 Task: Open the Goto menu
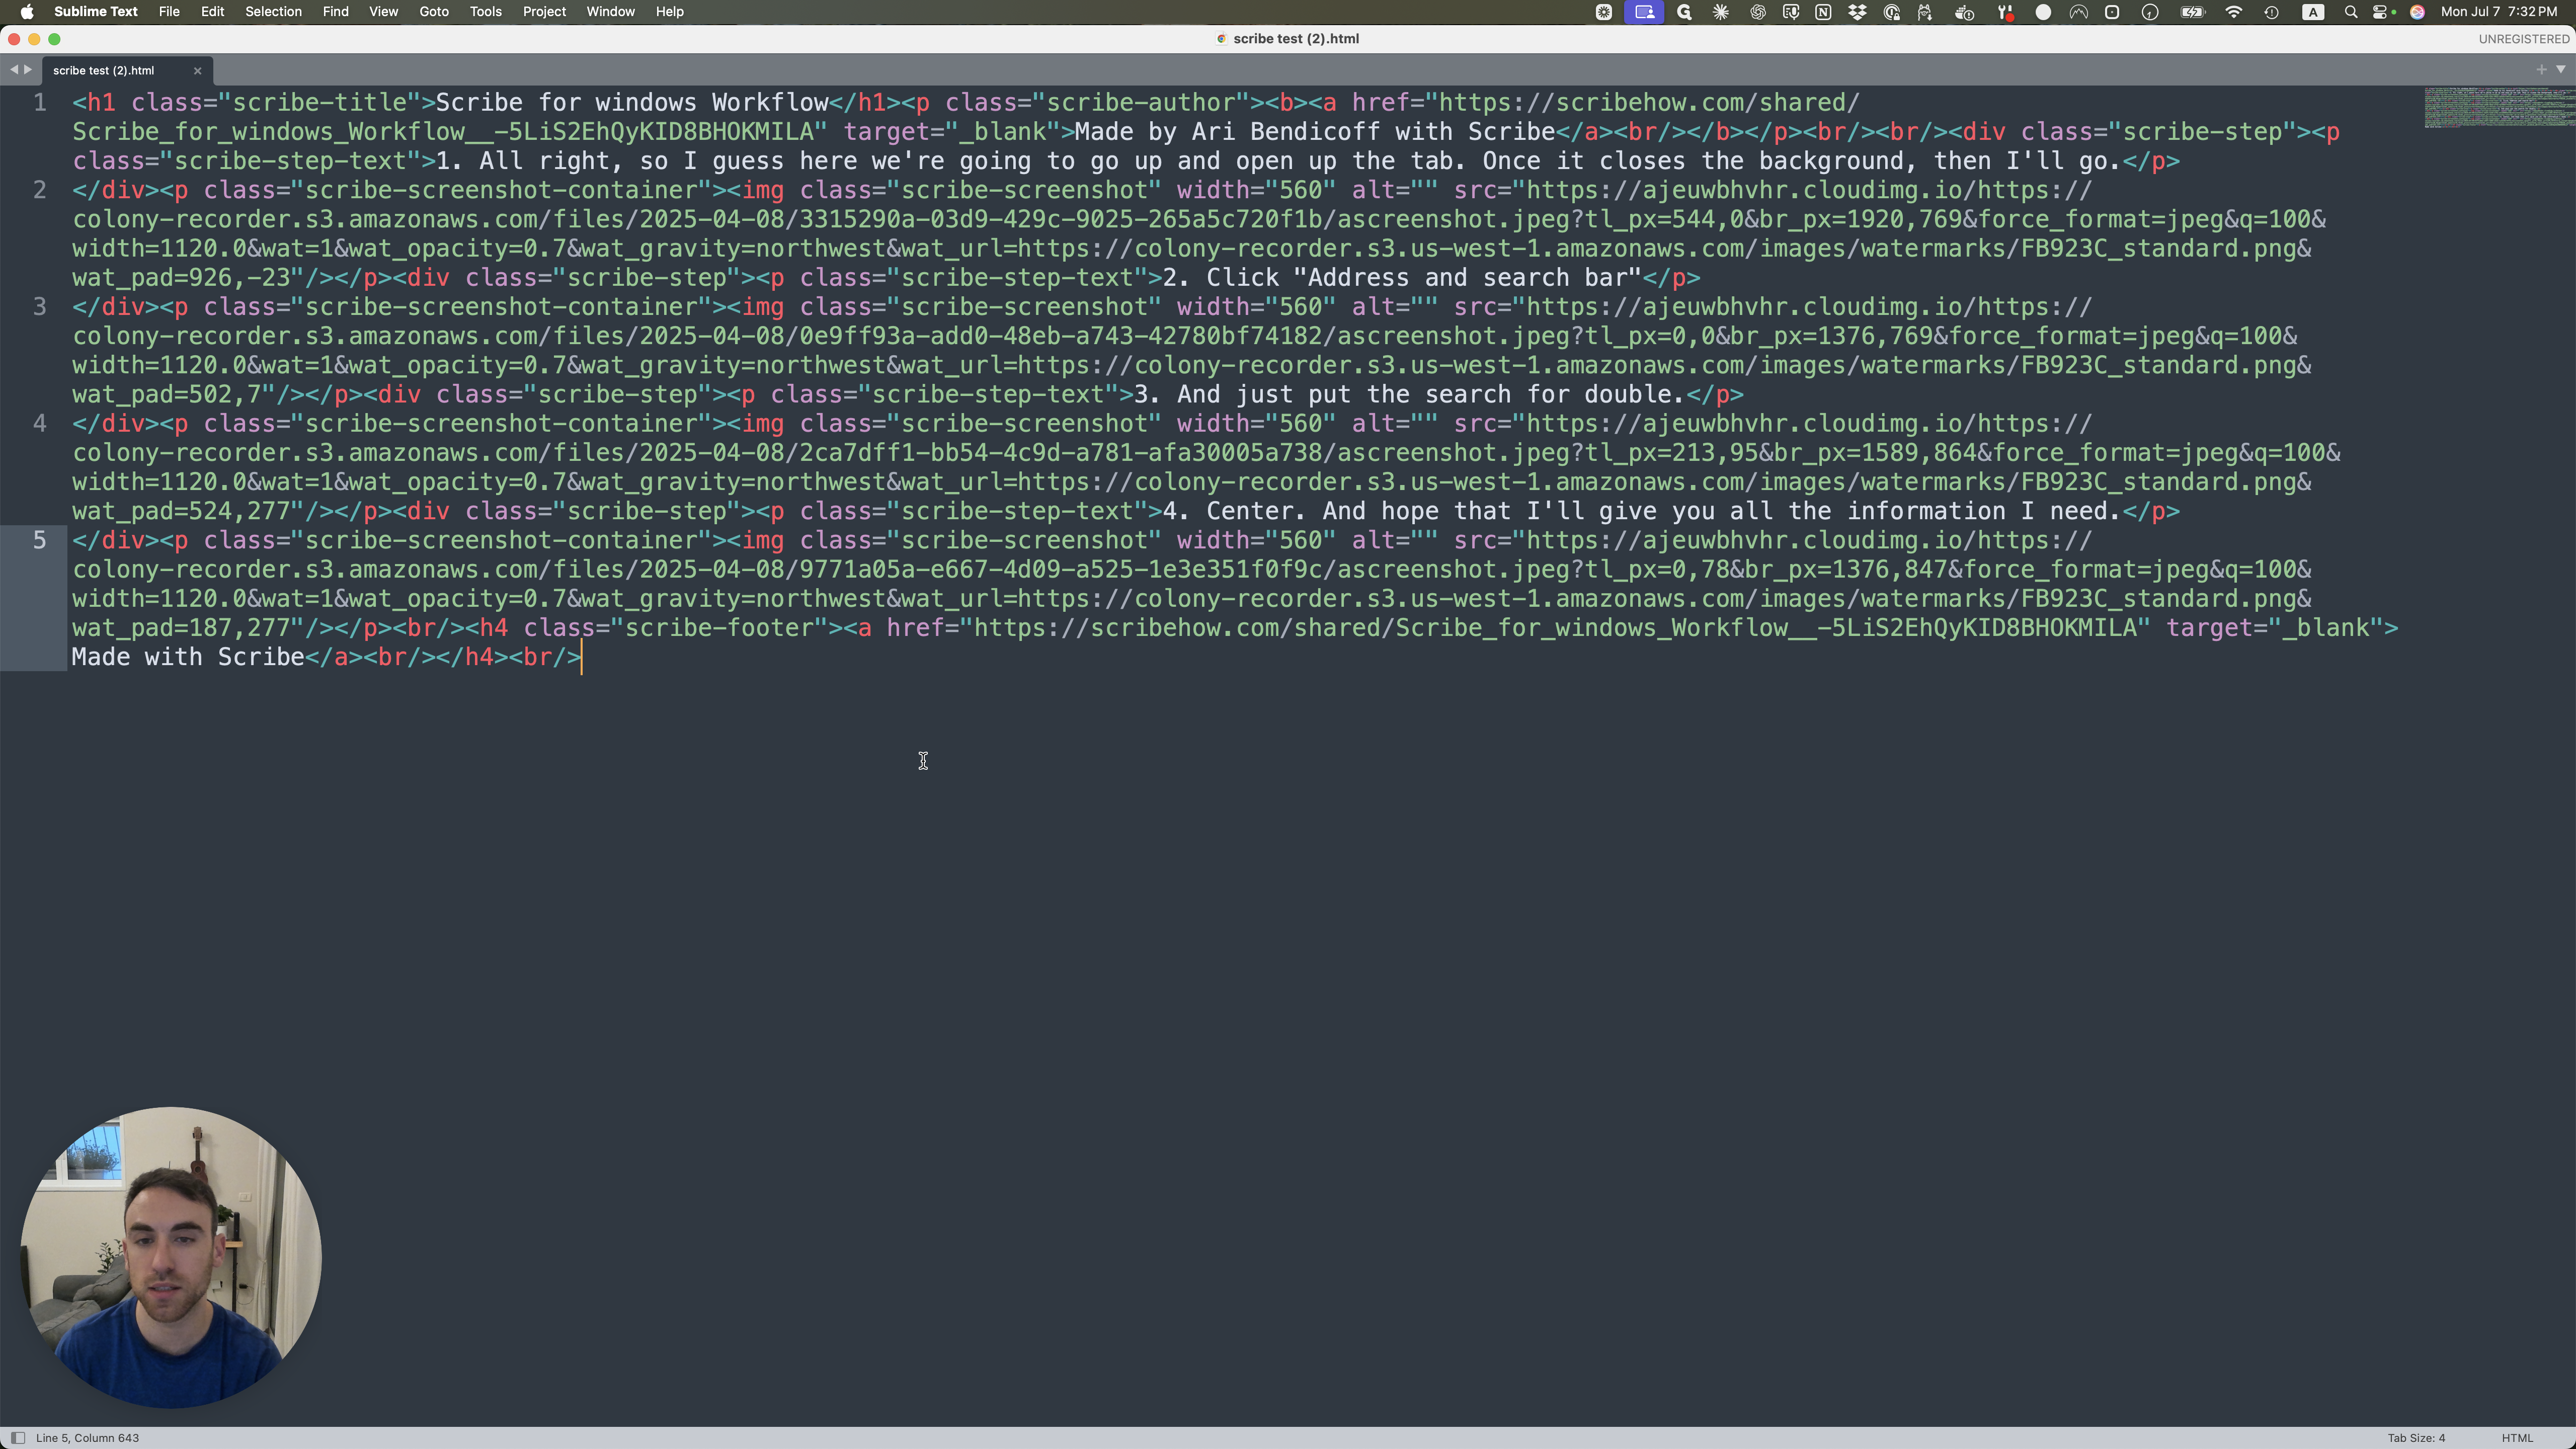434,12
